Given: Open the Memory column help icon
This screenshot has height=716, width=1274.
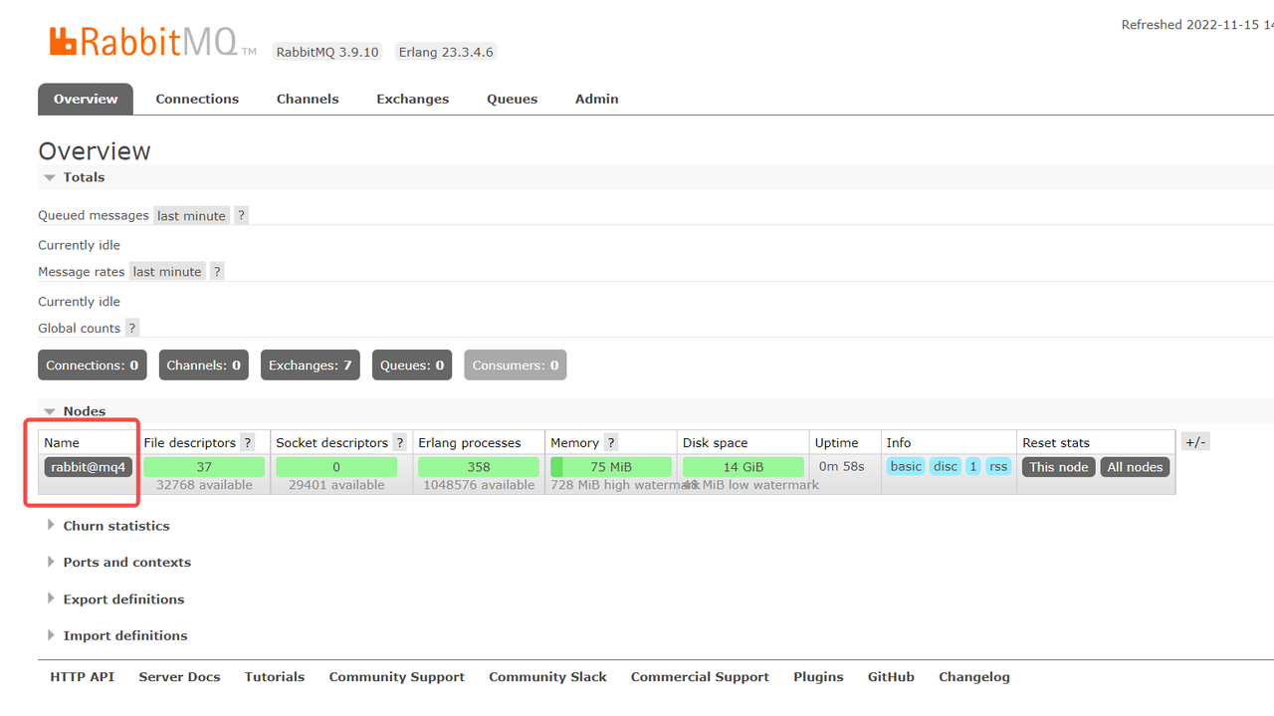Looking at the screenshot, I should point(611,443).
